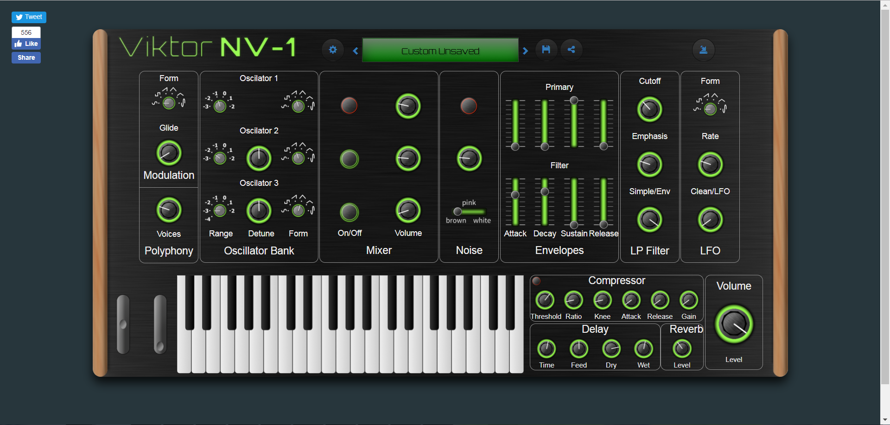Click the Delay Wet knob

click(x=644, y=349)
